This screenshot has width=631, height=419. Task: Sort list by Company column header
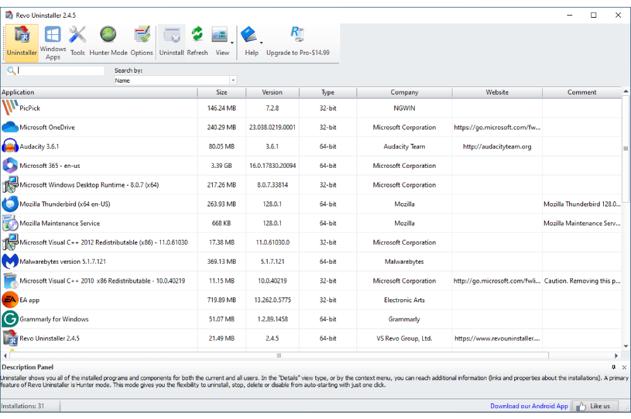coord(404,92)
